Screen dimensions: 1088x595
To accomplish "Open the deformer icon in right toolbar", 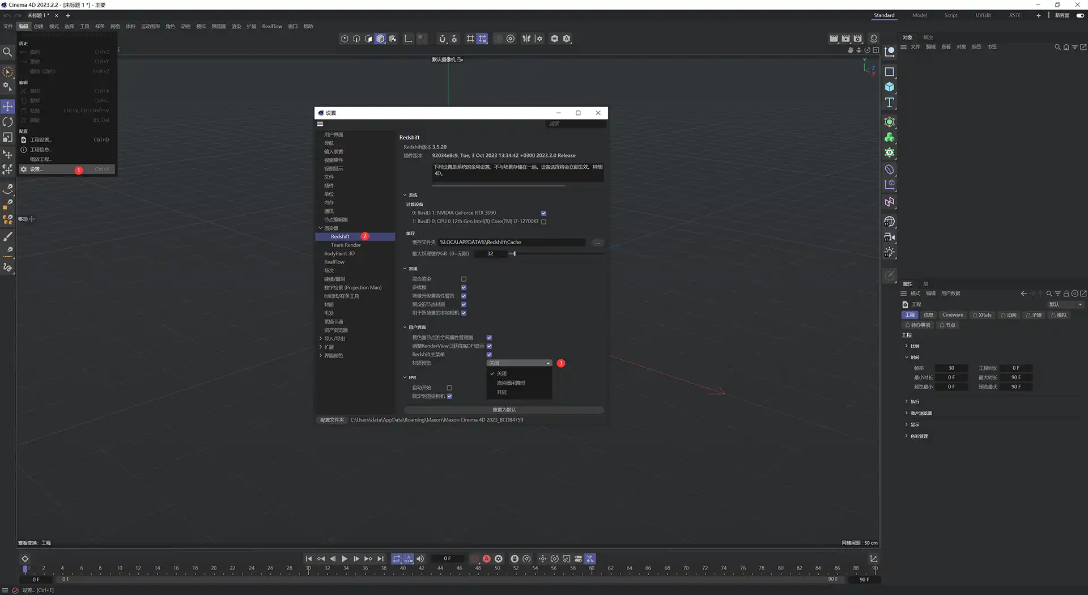I will (x=890, y=169).
